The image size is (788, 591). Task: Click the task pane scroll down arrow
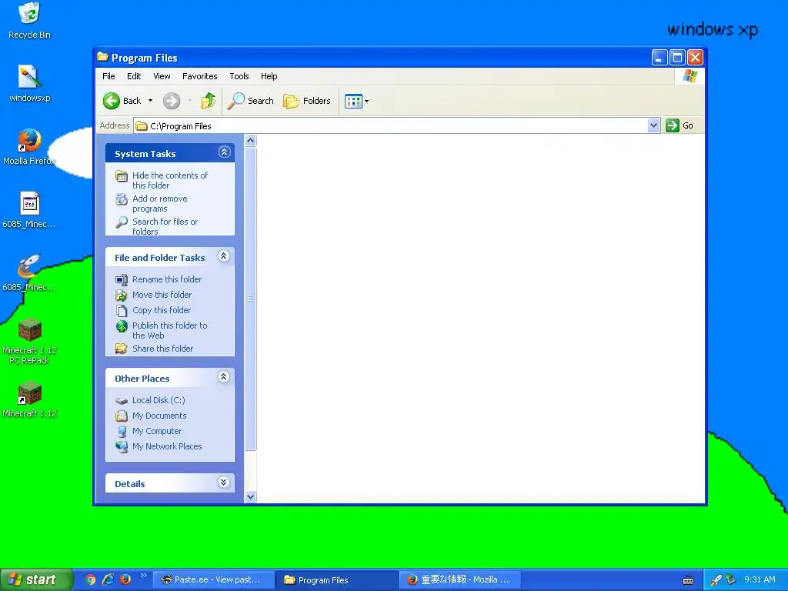tap(251, 497)
